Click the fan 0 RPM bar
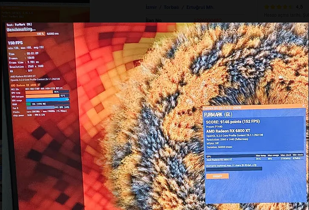Image resolution: width=309 pixels, height=210 pixels. point(48,108)
